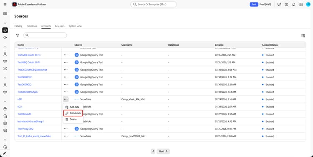The image size is (313, 157).
Task: Open the hamburger navigation menu
Action: click(5, 5)
